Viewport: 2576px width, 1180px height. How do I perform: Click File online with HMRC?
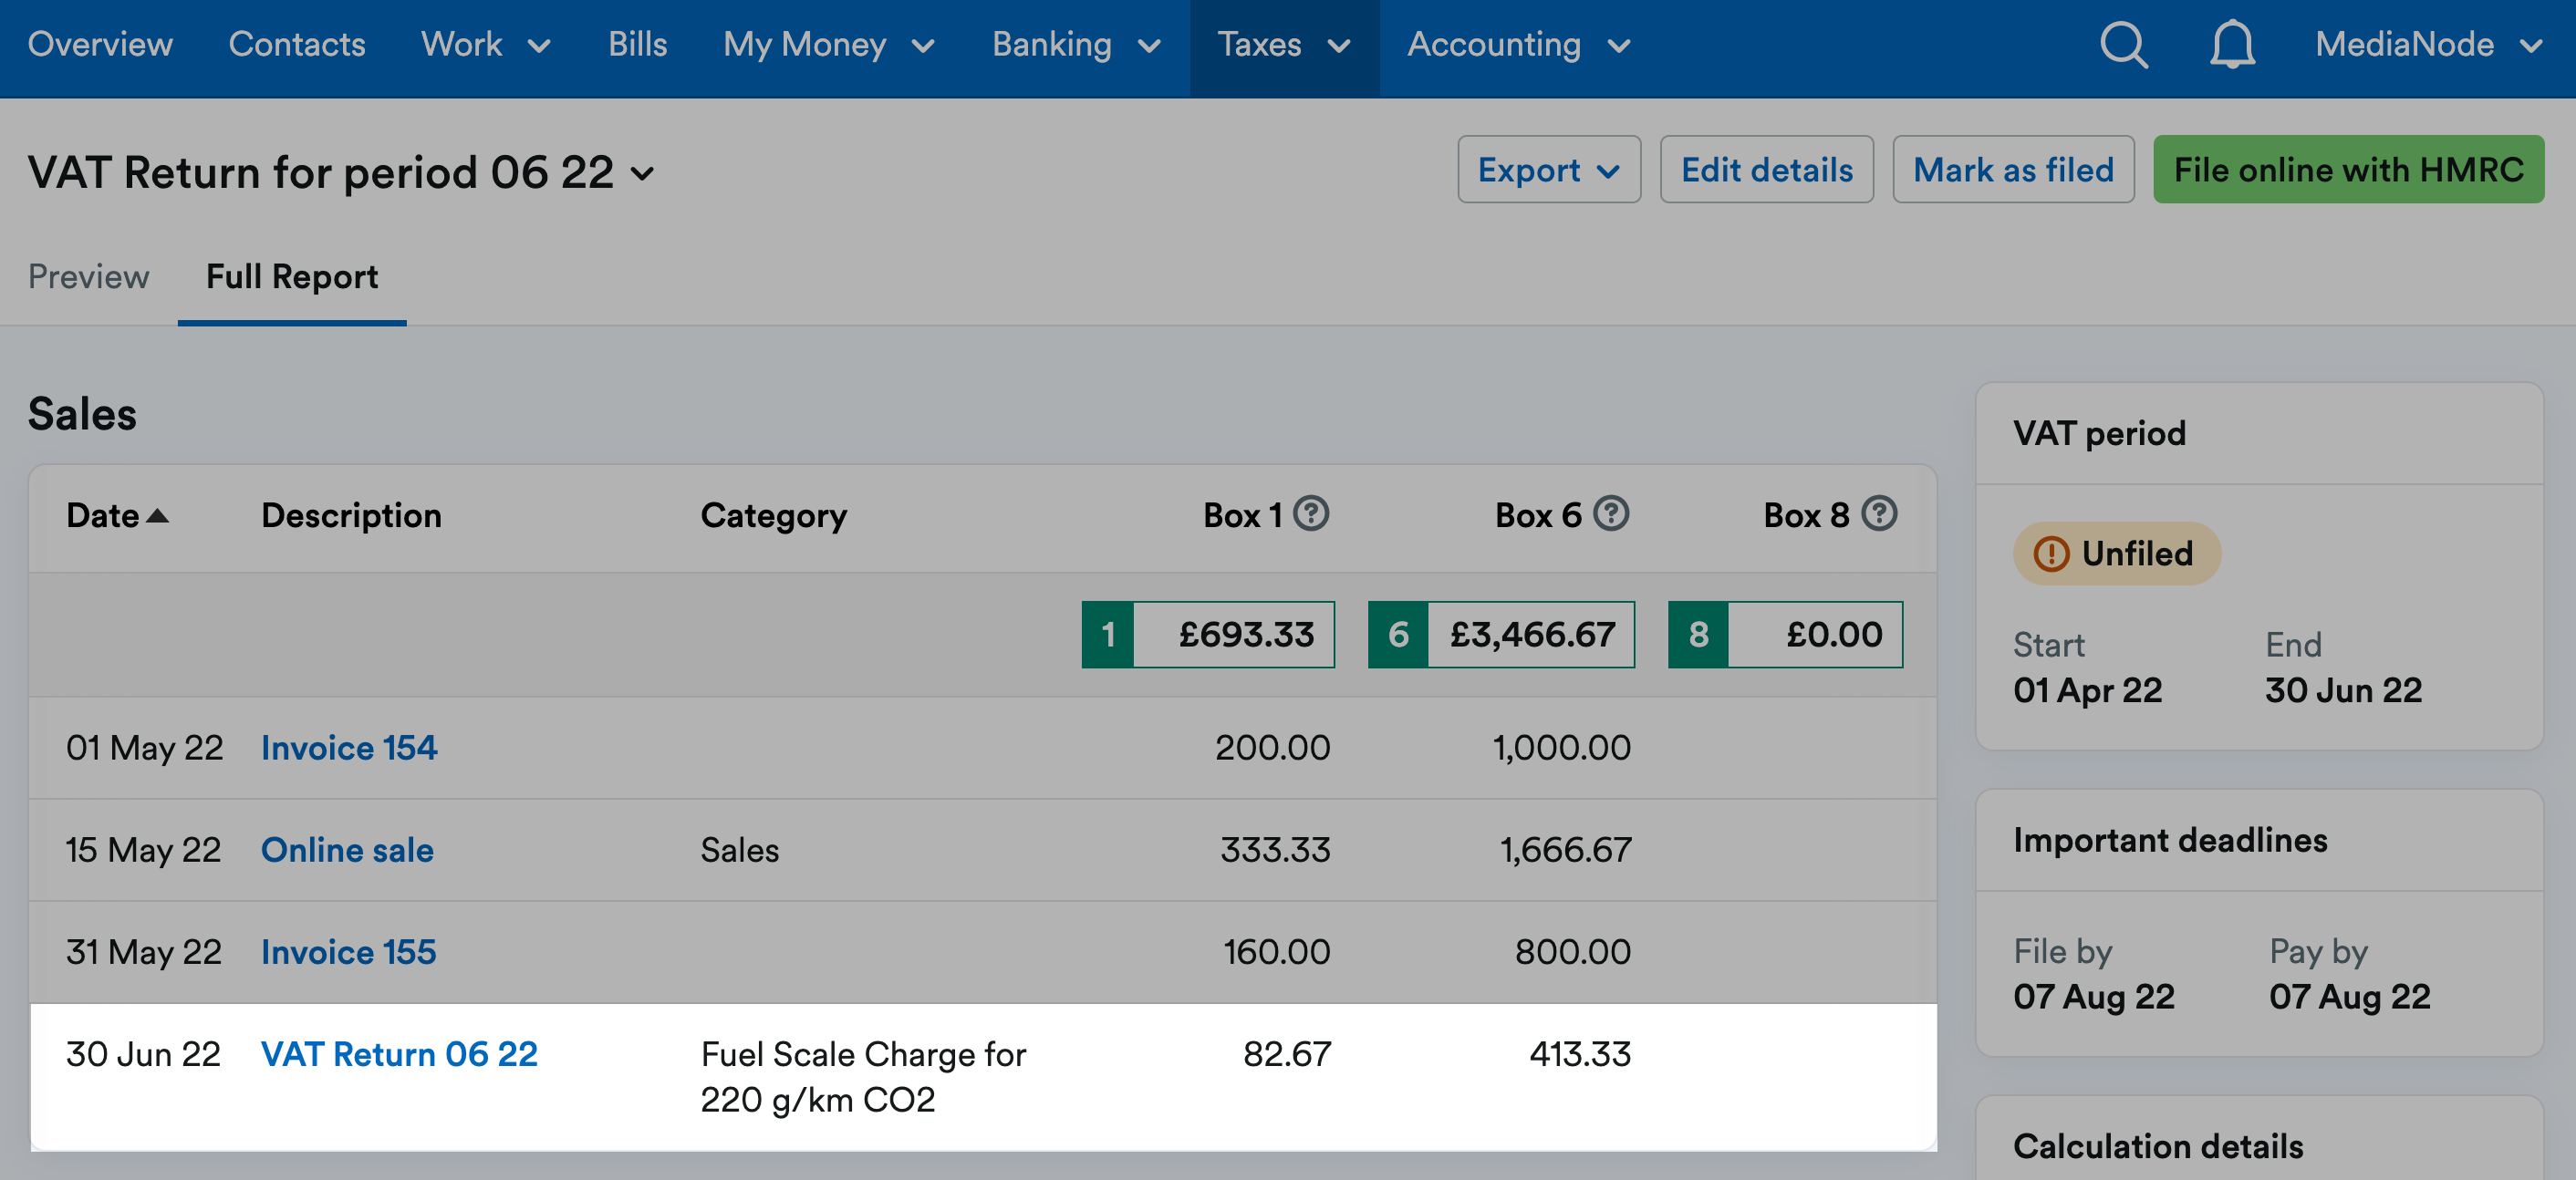point(2349,170)
